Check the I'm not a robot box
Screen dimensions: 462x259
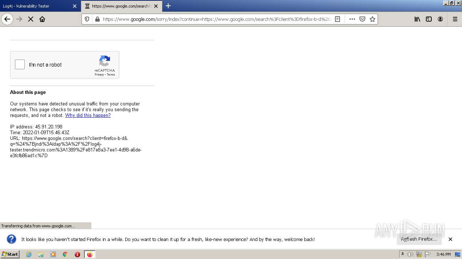(x=20, y=65)
